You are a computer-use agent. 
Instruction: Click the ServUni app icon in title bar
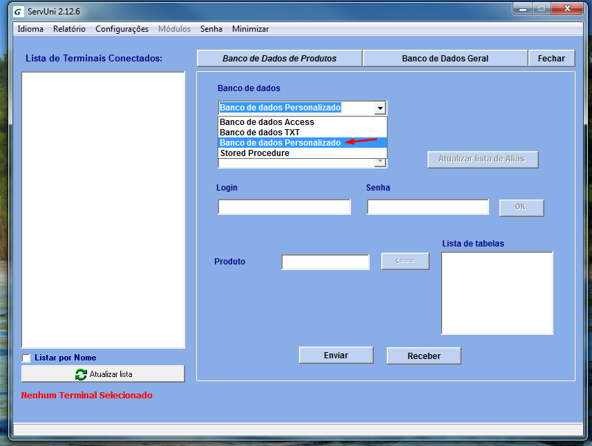click(x=18, y=12)
